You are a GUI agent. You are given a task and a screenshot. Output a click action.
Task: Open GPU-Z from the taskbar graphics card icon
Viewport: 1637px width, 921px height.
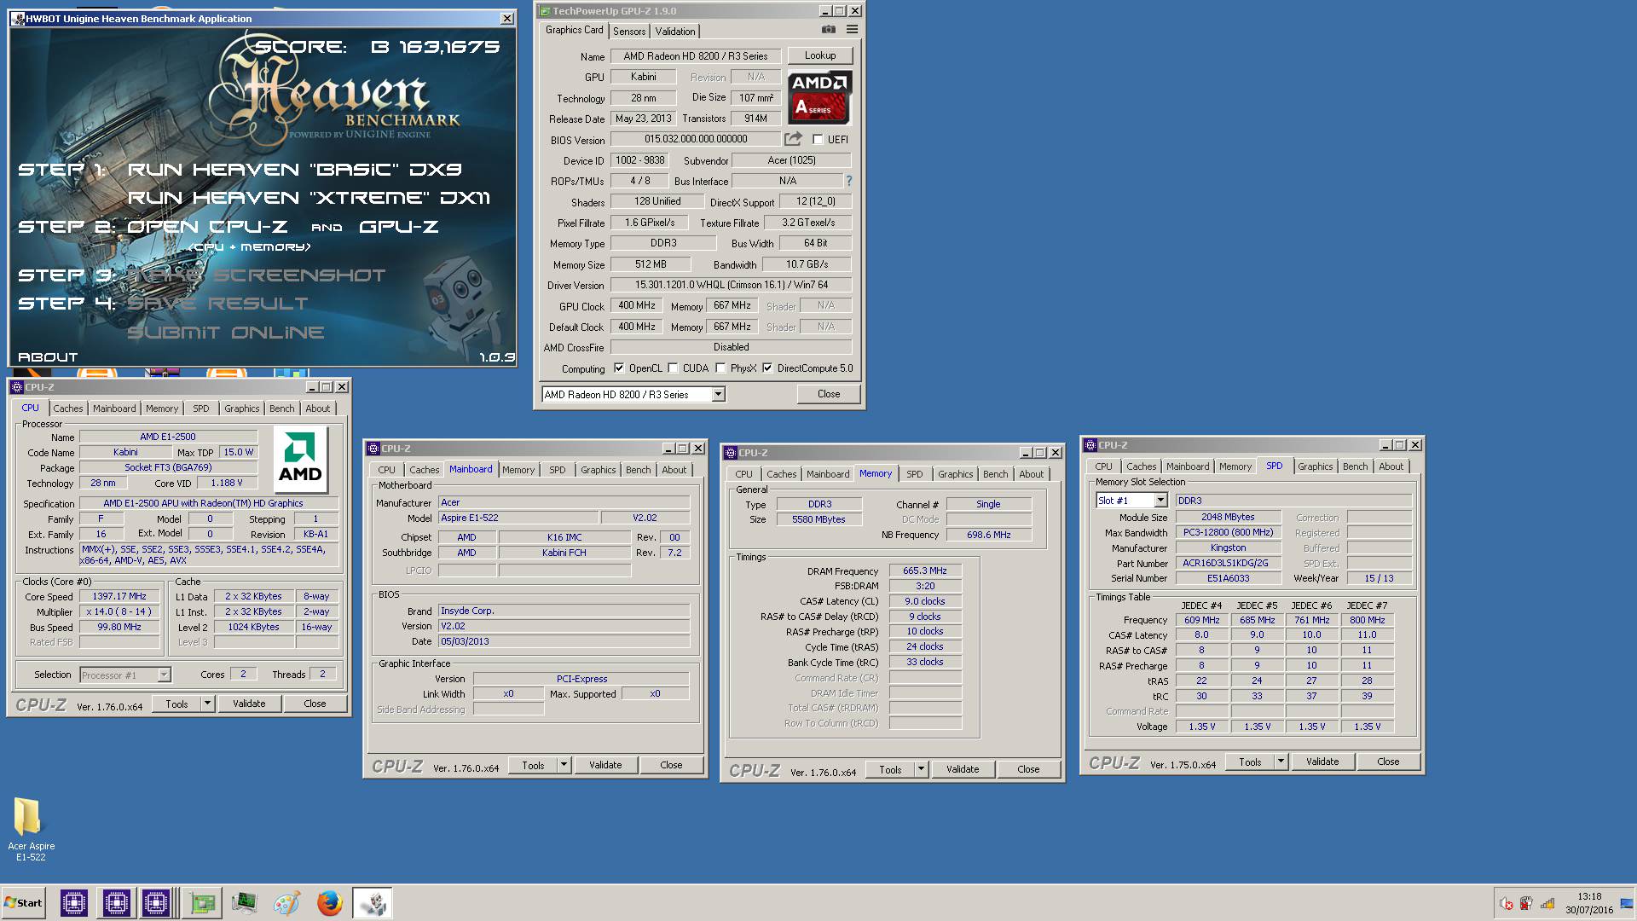click(203, 903)
